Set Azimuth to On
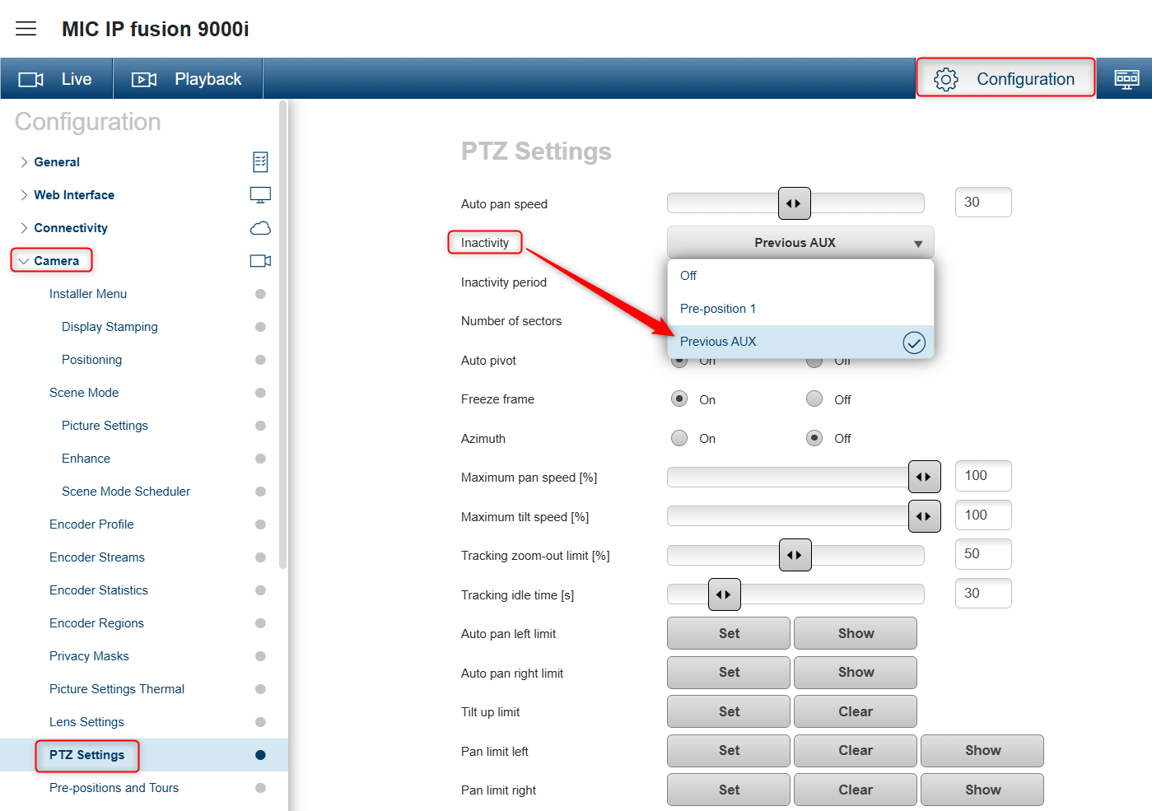 click(x=679, y=438)
